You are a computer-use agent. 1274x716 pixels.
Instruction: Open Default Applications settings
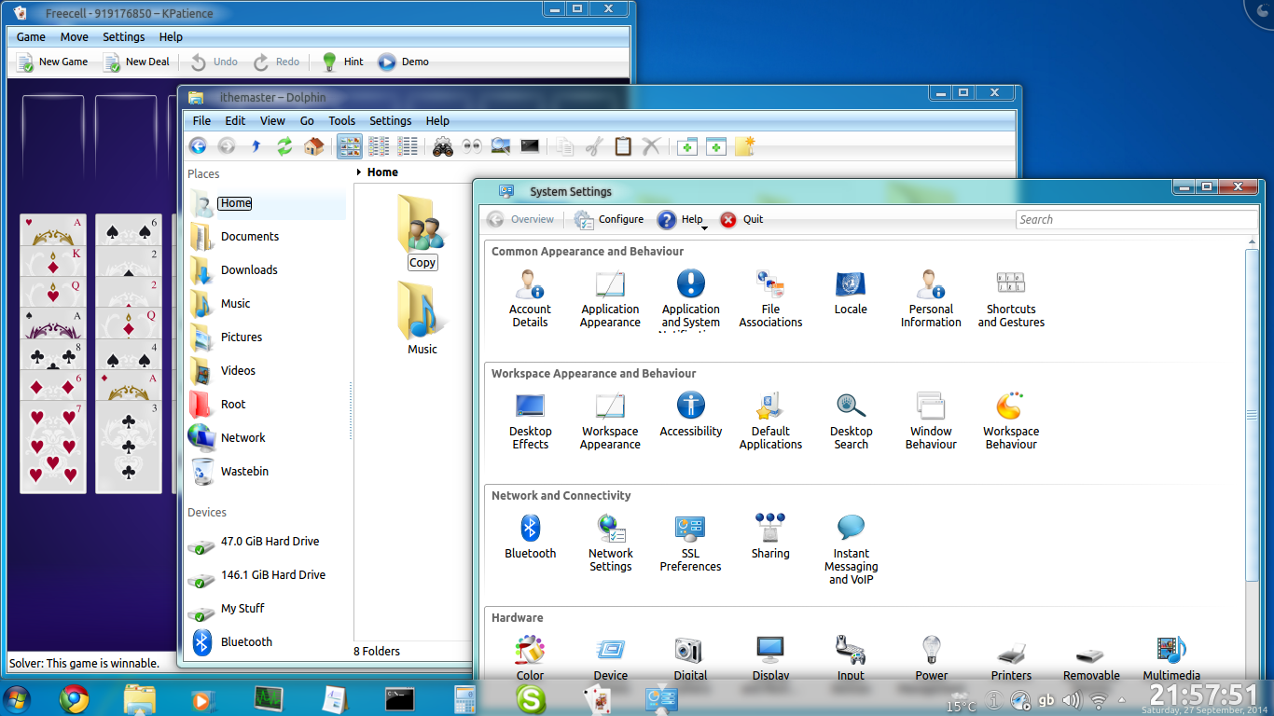tap(770, 420)
